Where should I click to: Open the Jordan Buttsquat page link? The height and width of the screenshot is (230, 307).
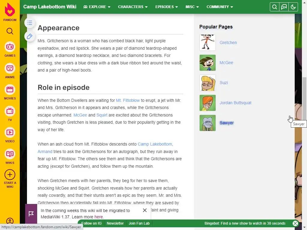tap(235, 103)
